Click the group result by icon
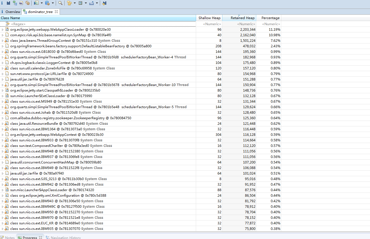This screenshot has width=370, height=239. pos(69,3)
